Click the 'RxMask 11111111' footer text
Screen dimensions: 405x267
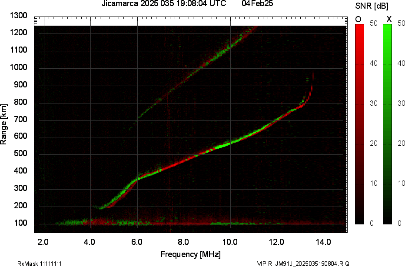[x=40, y=264]
